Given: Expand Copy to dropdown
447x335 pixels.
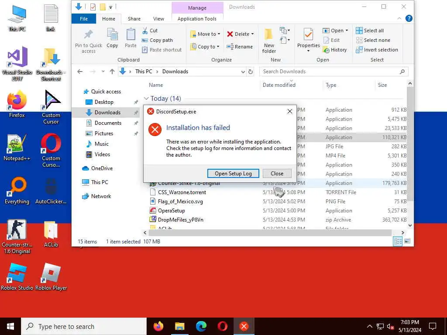Looking at the screenshot, I should [218, 47].
